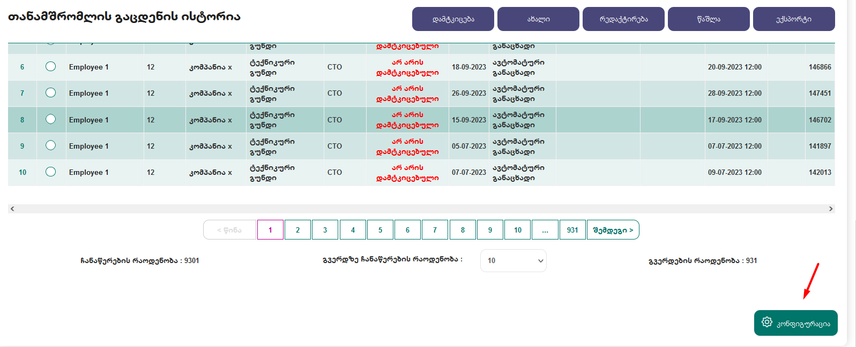Viewport: 856px width, 347px height.
Task: Click the total records count label 9301
Action: coord(140,260)
